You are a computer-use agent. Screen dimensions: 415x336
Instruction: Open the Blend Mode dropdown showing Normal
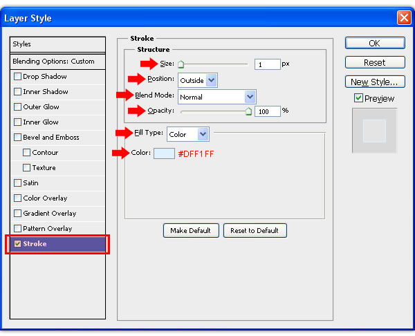217,97
